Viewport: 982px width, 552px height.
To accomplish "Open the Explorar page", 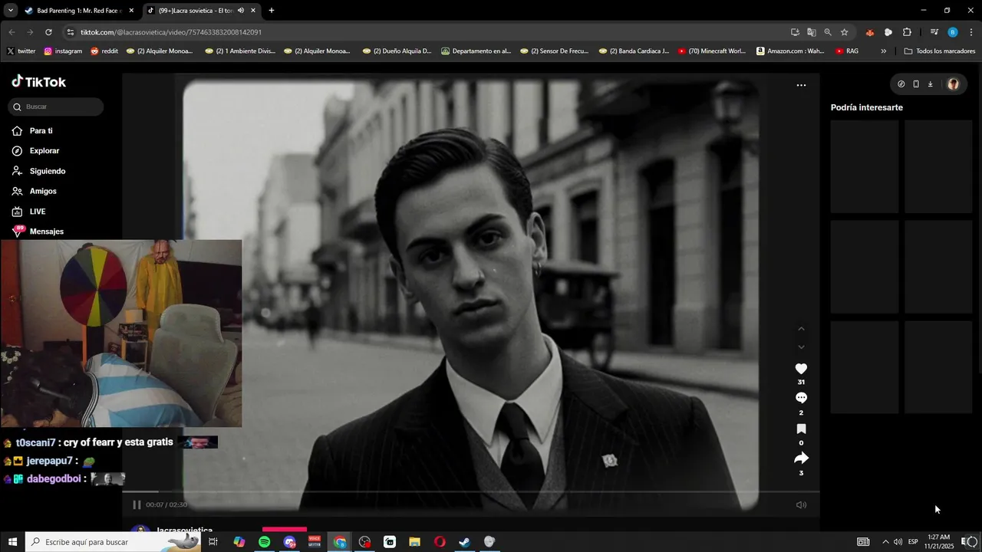I will coord(44,151).
